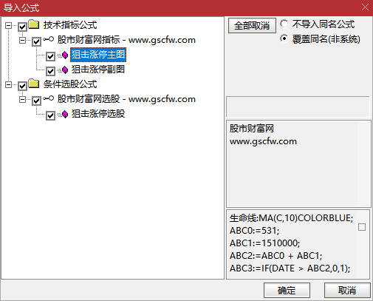
Task: Click the 全部取消 button
Action: pyautogui.click(x=252, y=25)
